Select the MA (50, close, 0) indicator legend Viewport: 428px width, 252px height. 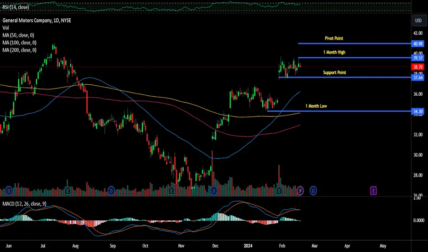(x=18, y=35)
